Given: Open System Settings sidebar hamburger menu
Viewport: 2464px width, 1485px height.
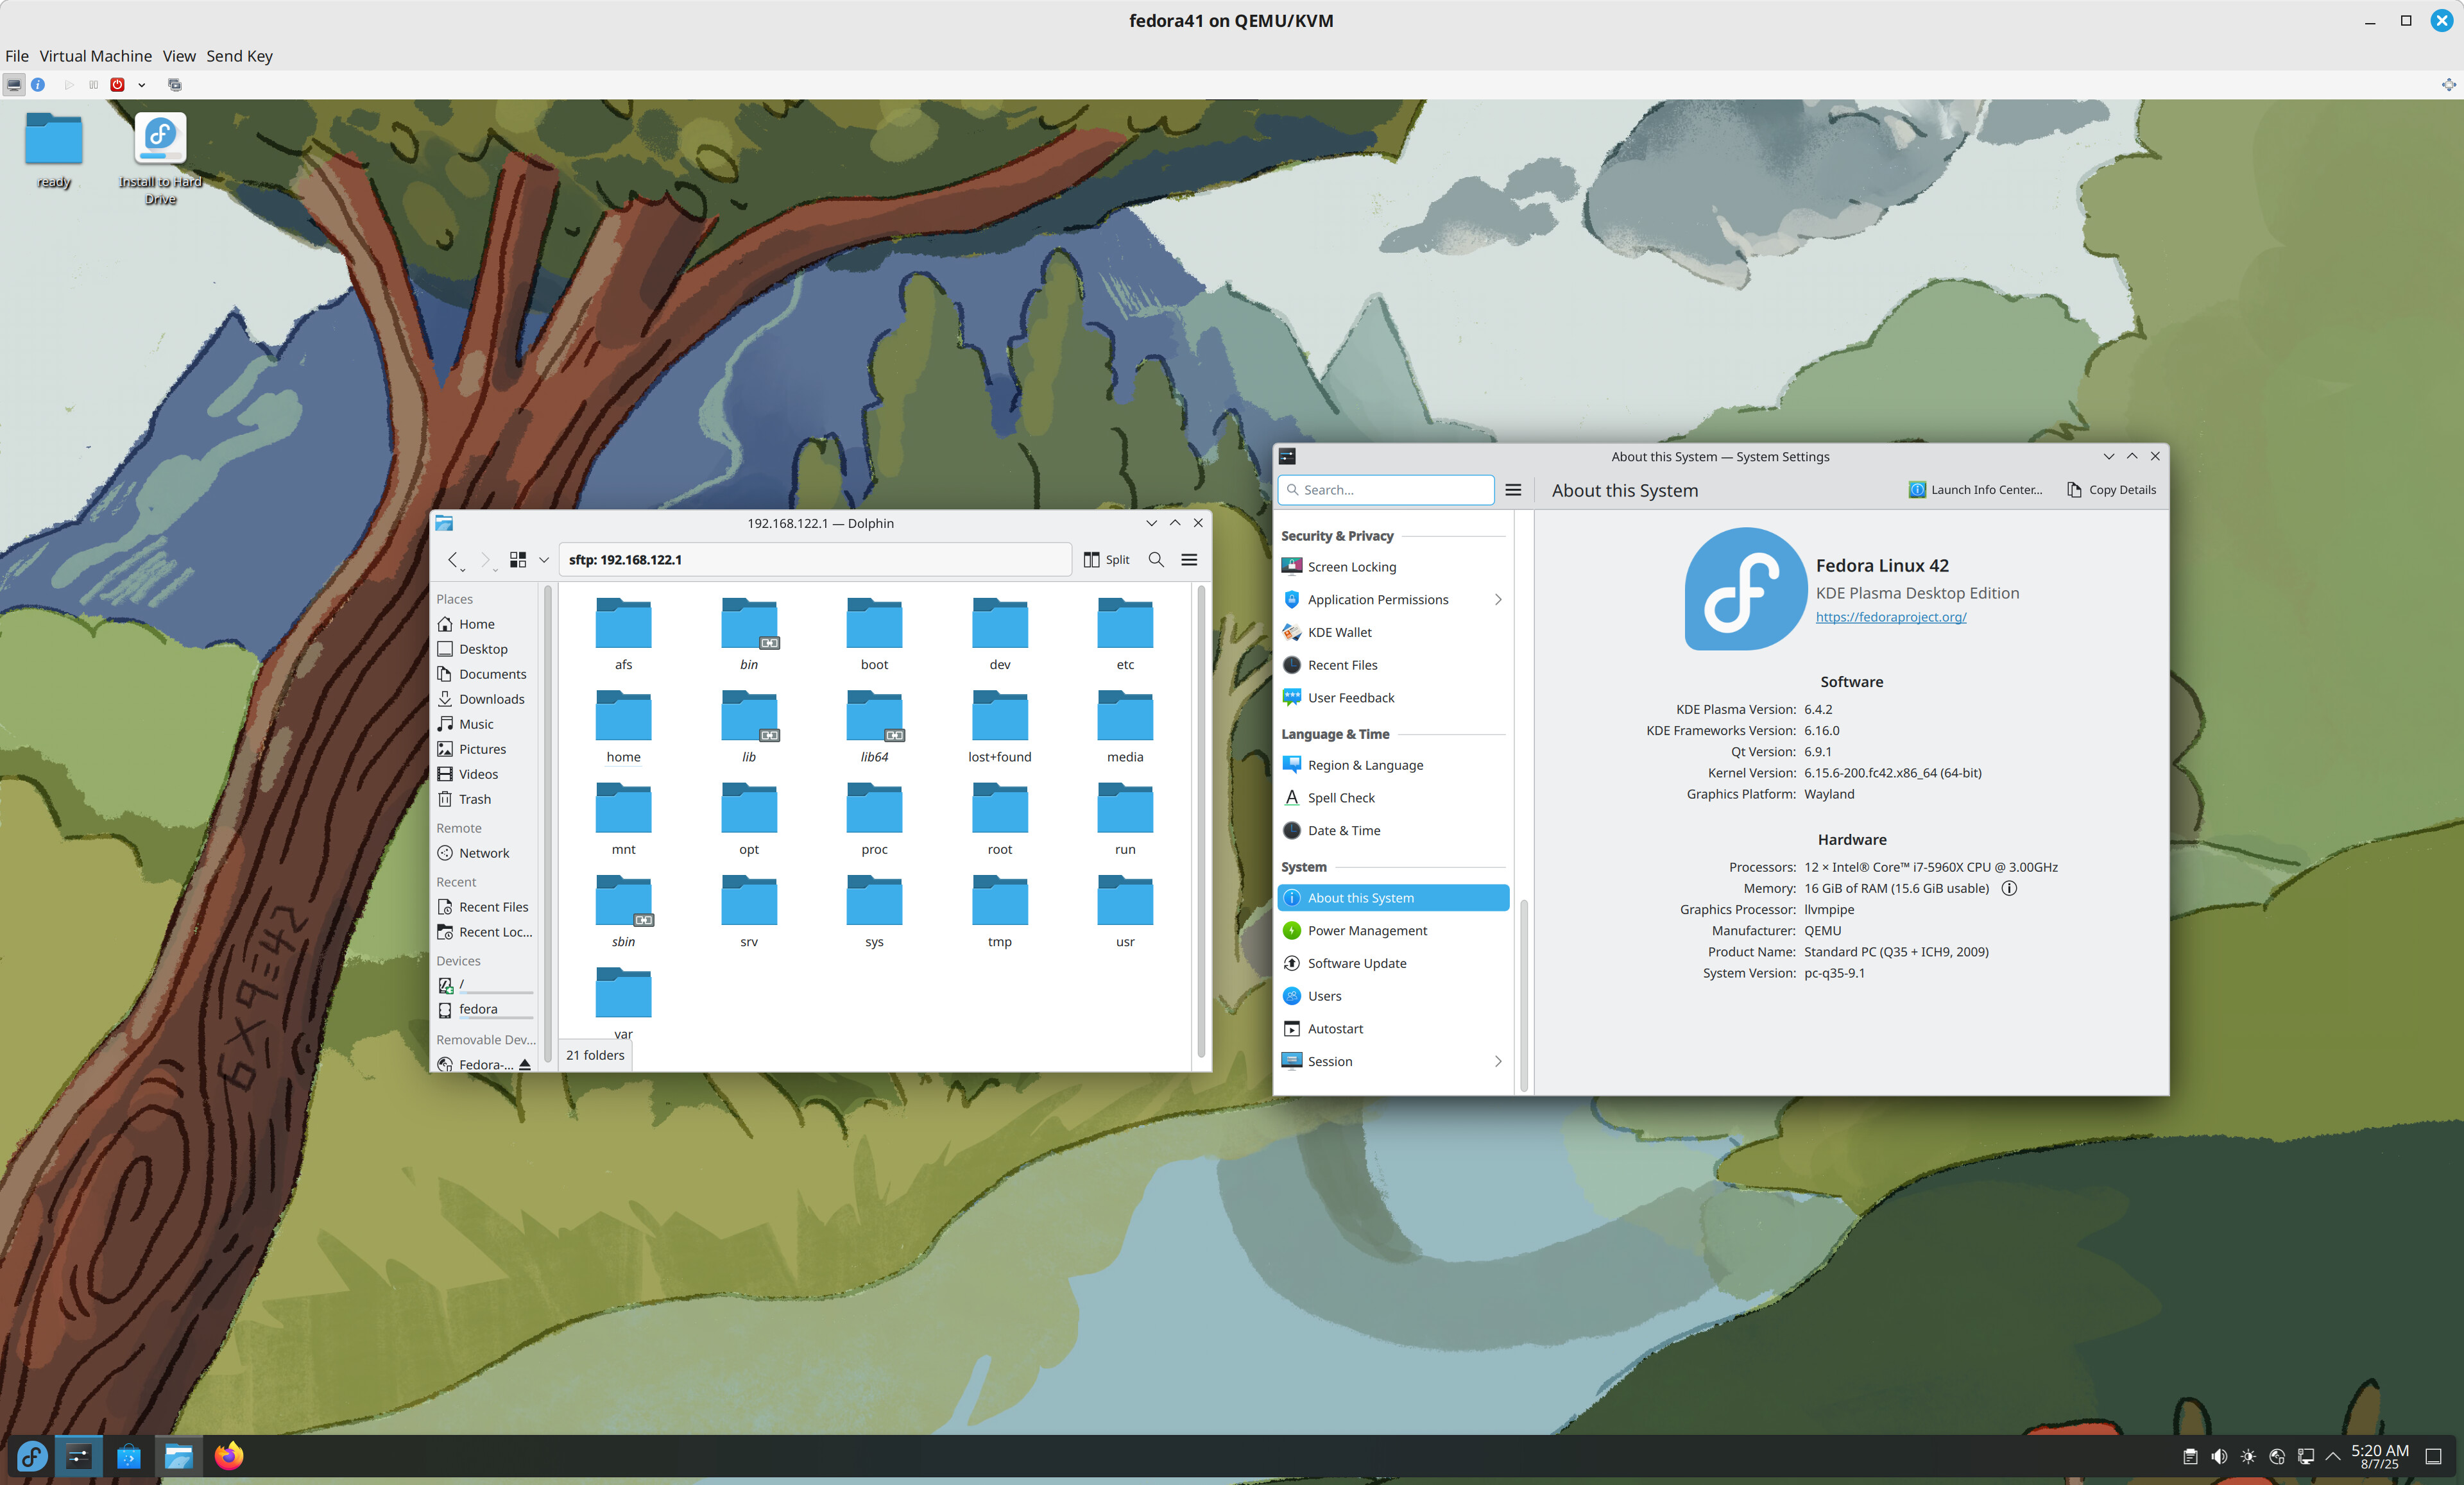Looking at the screenshot, I should [1513, 490].
